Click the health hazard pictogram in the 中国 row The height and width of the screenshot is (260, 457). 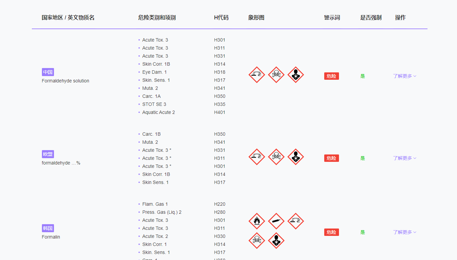click(296, 75)
